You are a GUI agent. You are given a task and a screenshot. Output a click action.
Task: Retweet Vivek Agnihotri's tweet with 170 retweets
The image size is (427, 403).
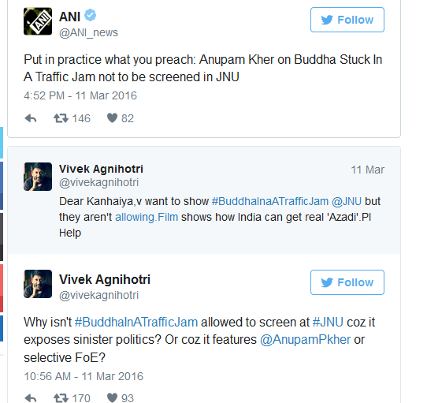point(61,398)
